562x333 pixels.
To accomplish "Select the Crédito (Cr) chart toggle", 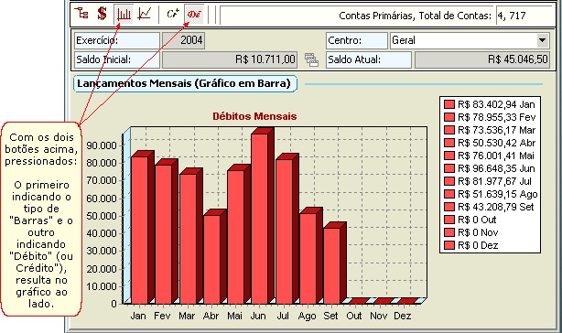I will 173,15.
